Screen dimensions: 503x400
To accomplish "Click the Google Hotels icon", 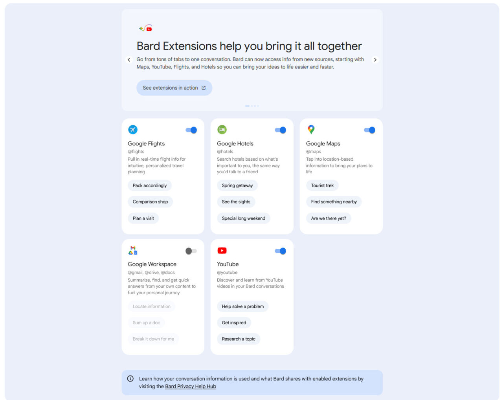I will point(222,129).
